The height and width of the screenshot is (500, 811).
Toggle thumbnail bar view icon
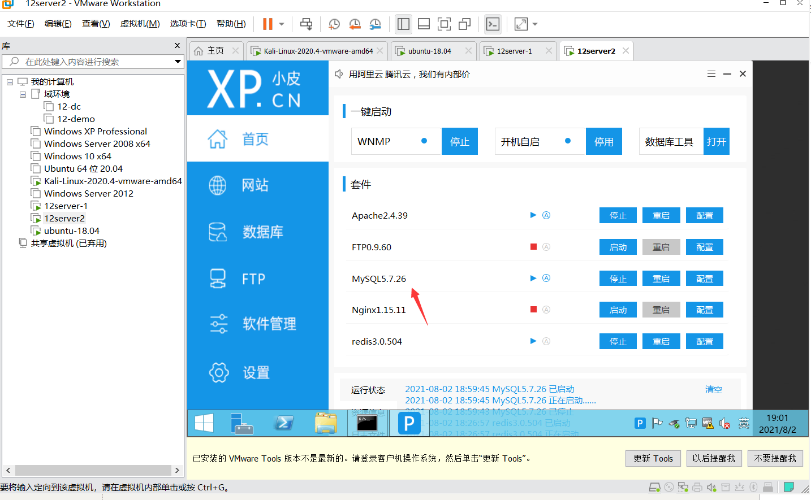pos(424,24)
